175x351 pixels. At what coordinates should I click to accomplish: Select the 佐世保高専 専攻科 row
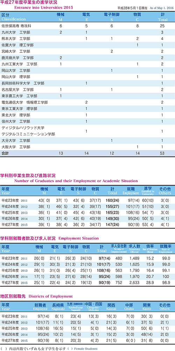[x=87, y=26]
